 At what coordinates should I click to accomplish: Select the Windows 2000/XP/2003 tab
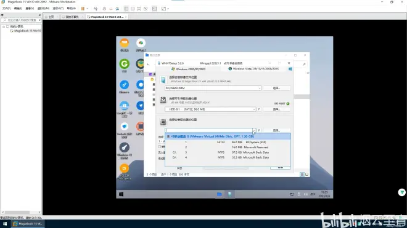coord(189,69)
